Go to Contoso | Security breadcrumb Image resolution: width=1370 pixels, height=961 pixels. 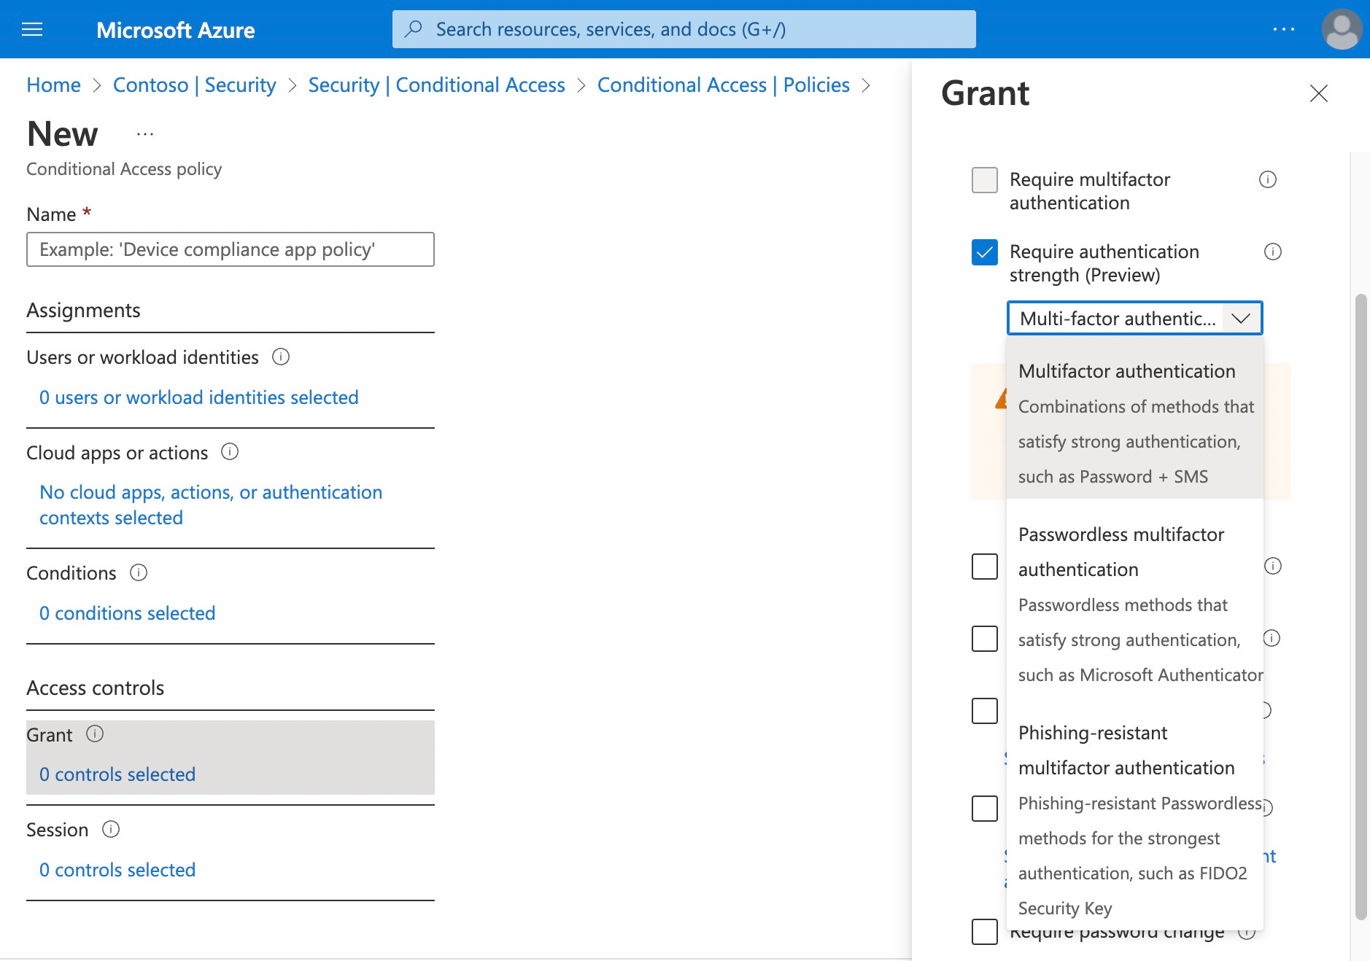click(195, 85)
